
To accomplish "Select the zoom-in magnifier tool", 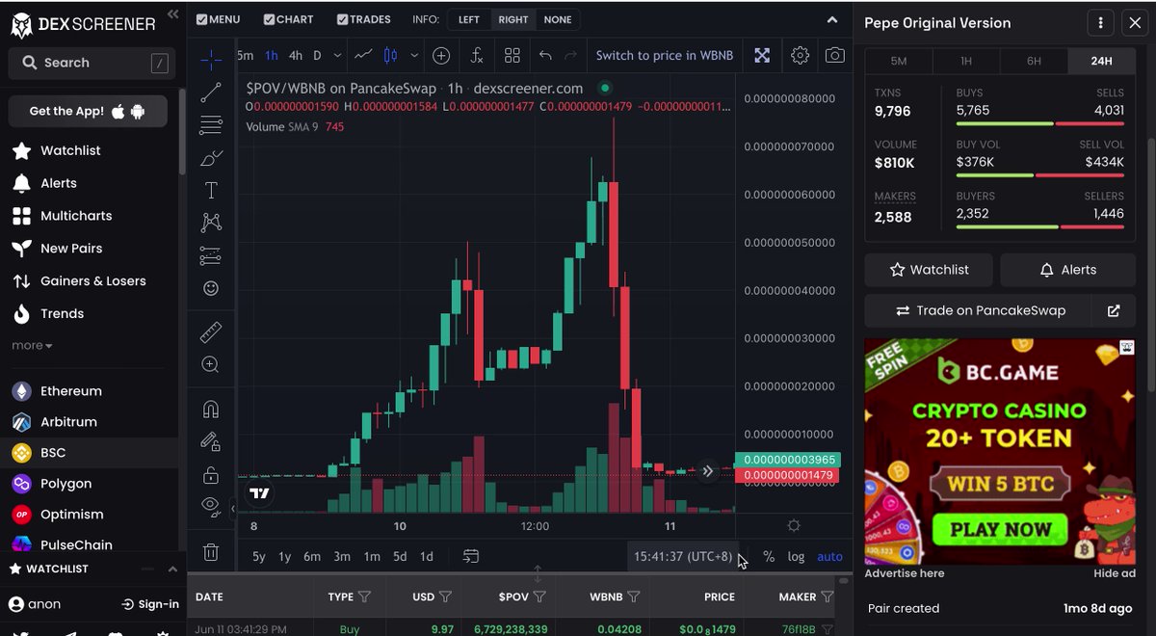I will coord(211,364).
